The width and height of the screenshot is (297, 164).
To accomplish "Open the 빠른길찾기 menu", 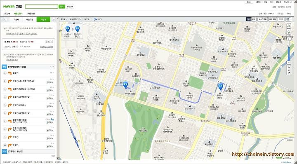I will coord(18,14).
